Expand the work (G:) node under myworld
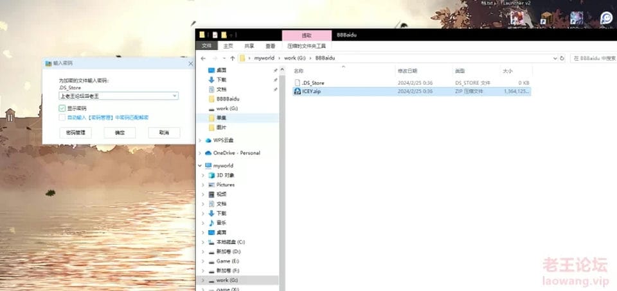The height and width of the screenshot is (291, 617). pos(203,280)
